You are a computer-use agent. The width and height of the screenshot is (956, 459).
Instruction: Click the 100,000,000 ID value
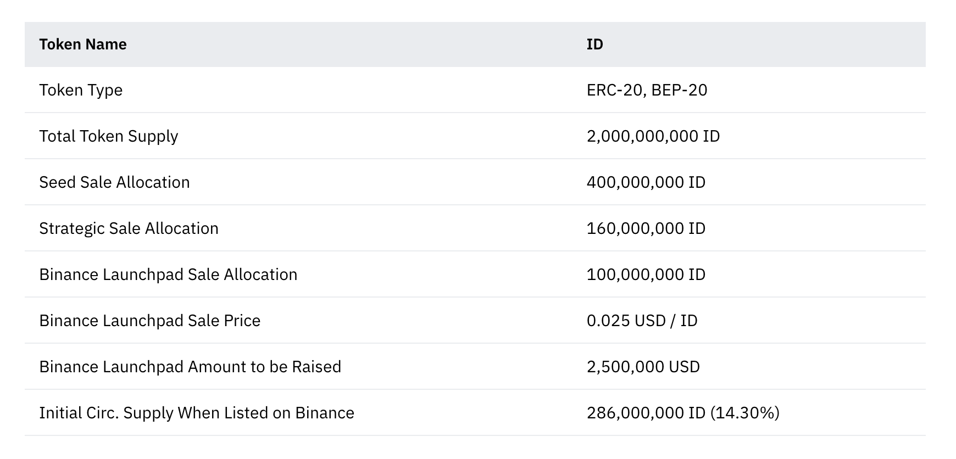click(x=646, y=275)
